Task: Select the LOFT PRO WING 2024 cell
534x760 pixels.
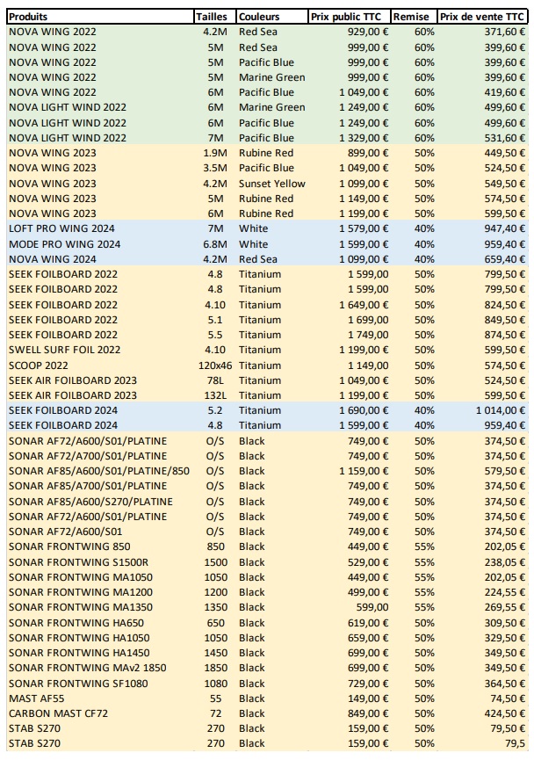Action: [x=60, y=229]
